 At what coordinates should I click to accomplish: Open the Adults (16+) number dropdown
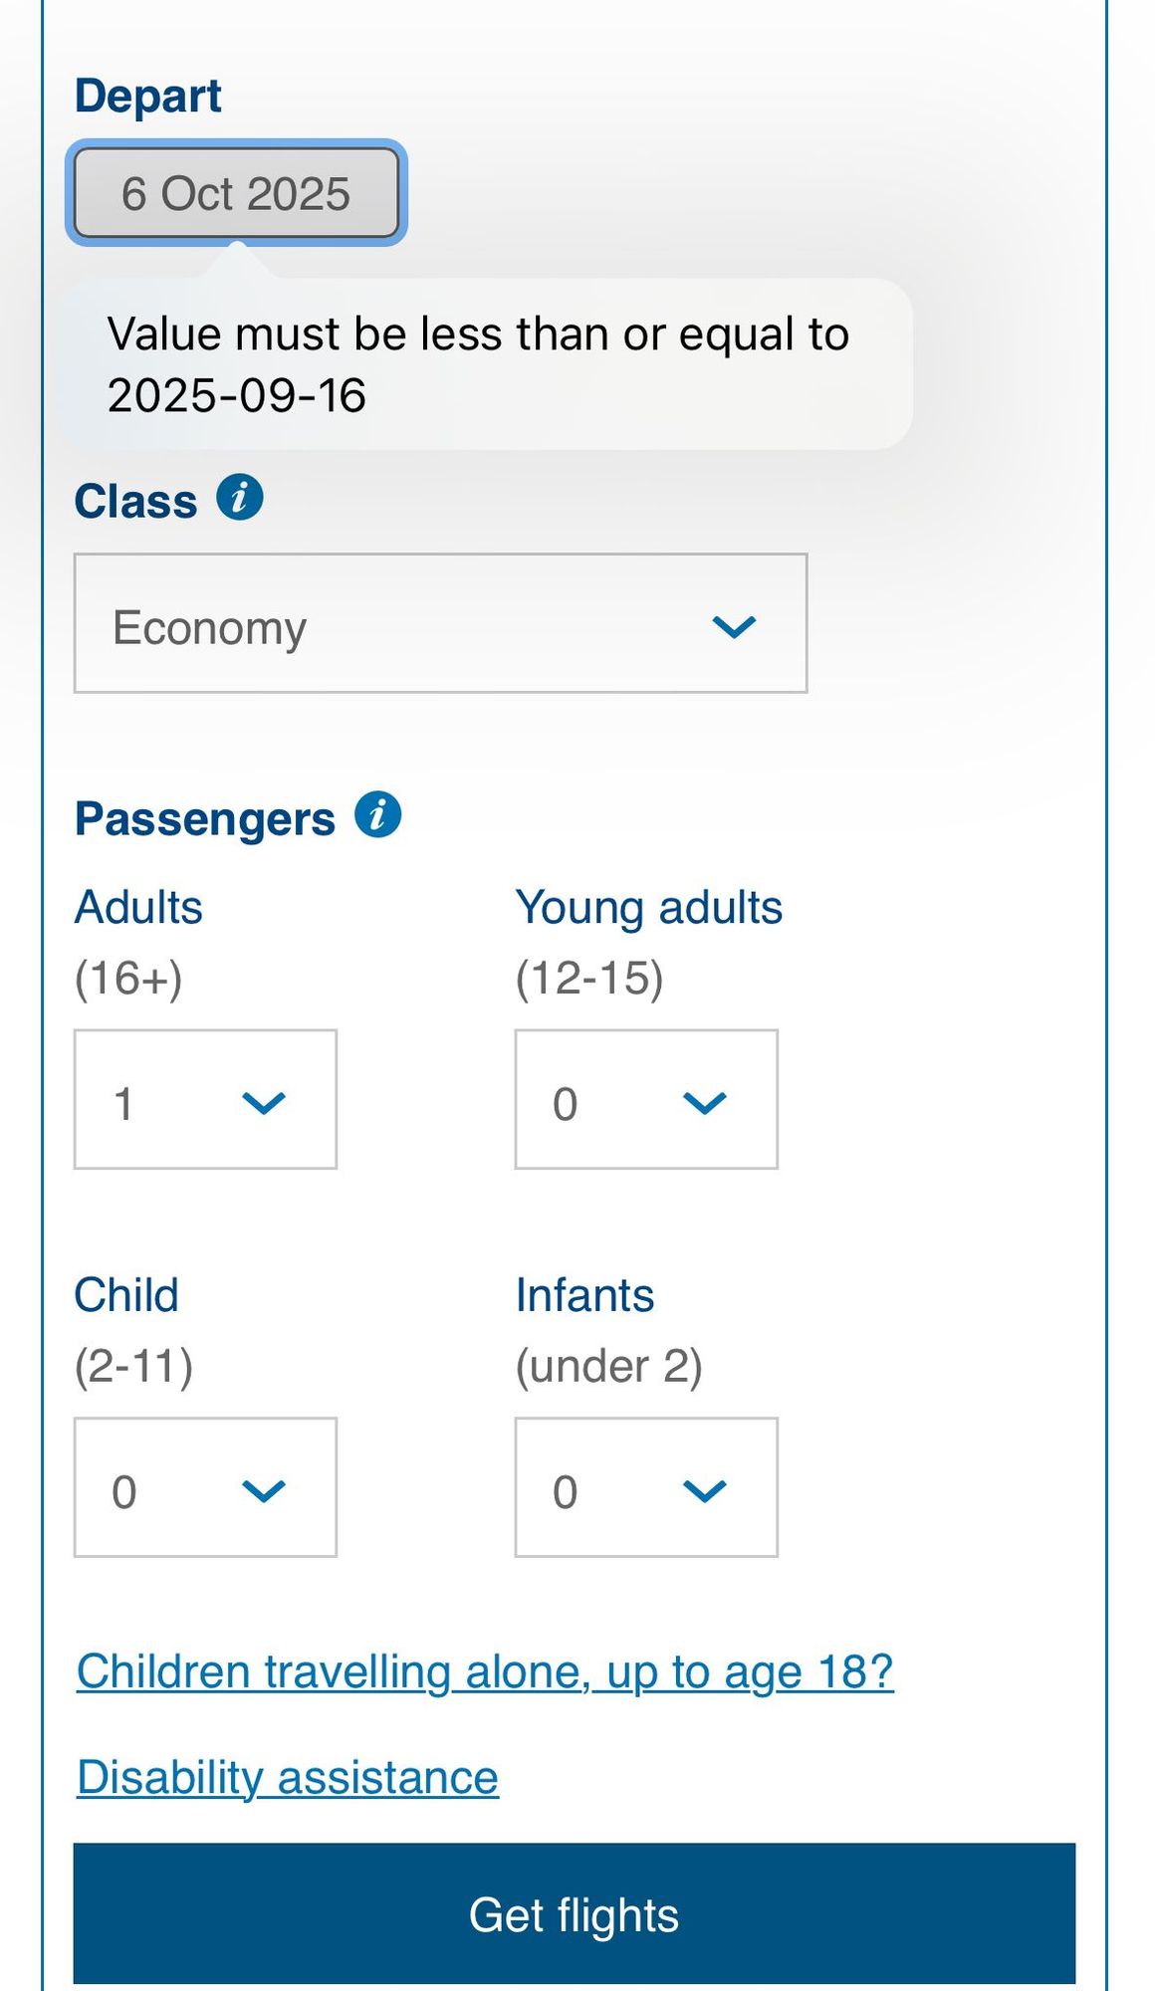(x=205, y=1099)
